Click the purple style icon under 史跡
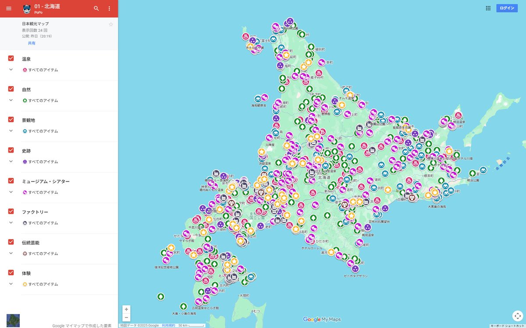This screenshot has width=526, height=328. pyautogui.click(x=25, y=162)
